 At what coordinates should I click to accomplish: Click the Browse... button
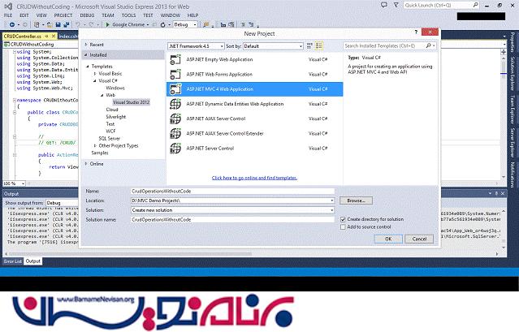click(x=355, y=200)
